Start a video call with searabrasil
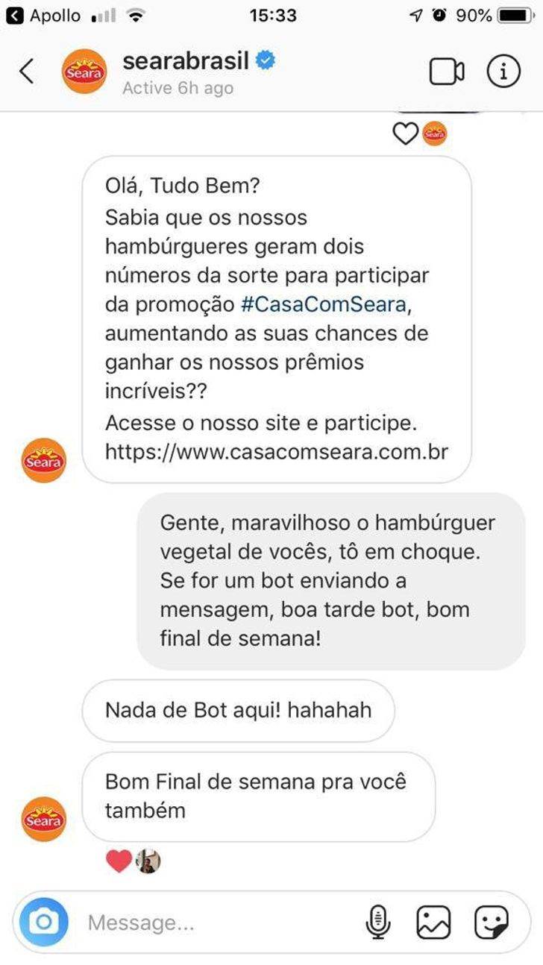 [447, 72]
